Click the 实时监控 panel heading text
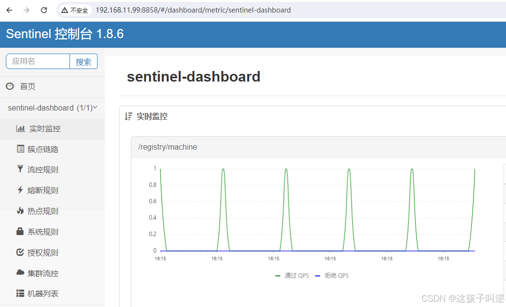Screen dimensions: 506x307 pos(152,116)
